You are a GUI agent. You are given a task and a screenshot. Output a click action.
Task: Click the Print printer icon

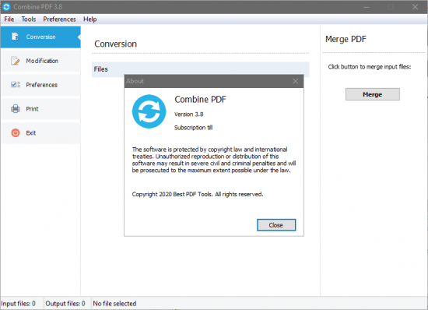16,109
